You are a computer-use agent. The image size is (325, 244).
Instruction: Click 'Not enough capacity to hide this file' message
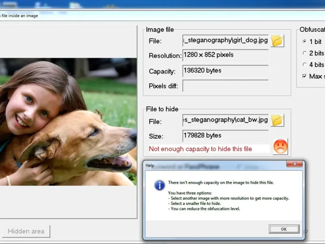tap(200, 149)
